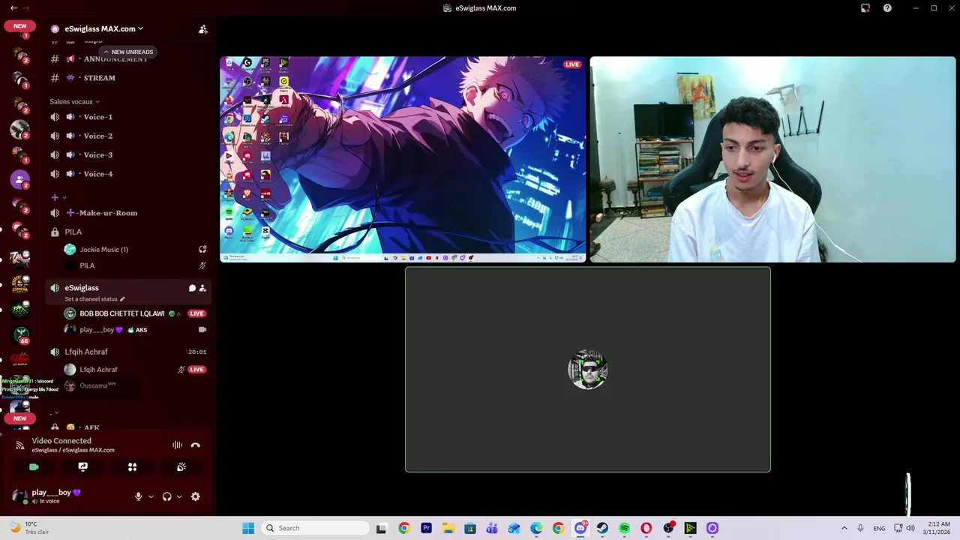
Task: Open inbox icon in title bar
Action: coord(865,8)
